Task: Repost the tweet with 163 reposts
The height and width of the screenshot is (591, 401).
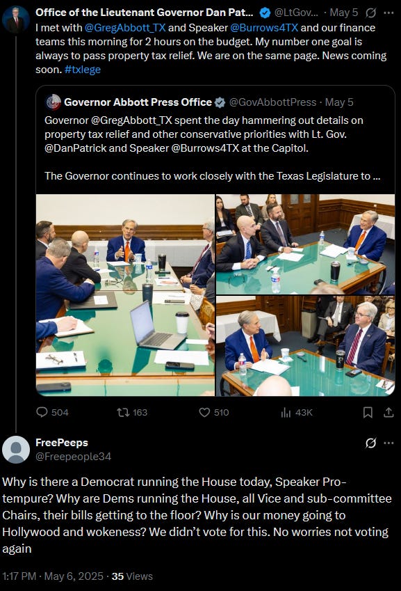Action: (132, 412)
